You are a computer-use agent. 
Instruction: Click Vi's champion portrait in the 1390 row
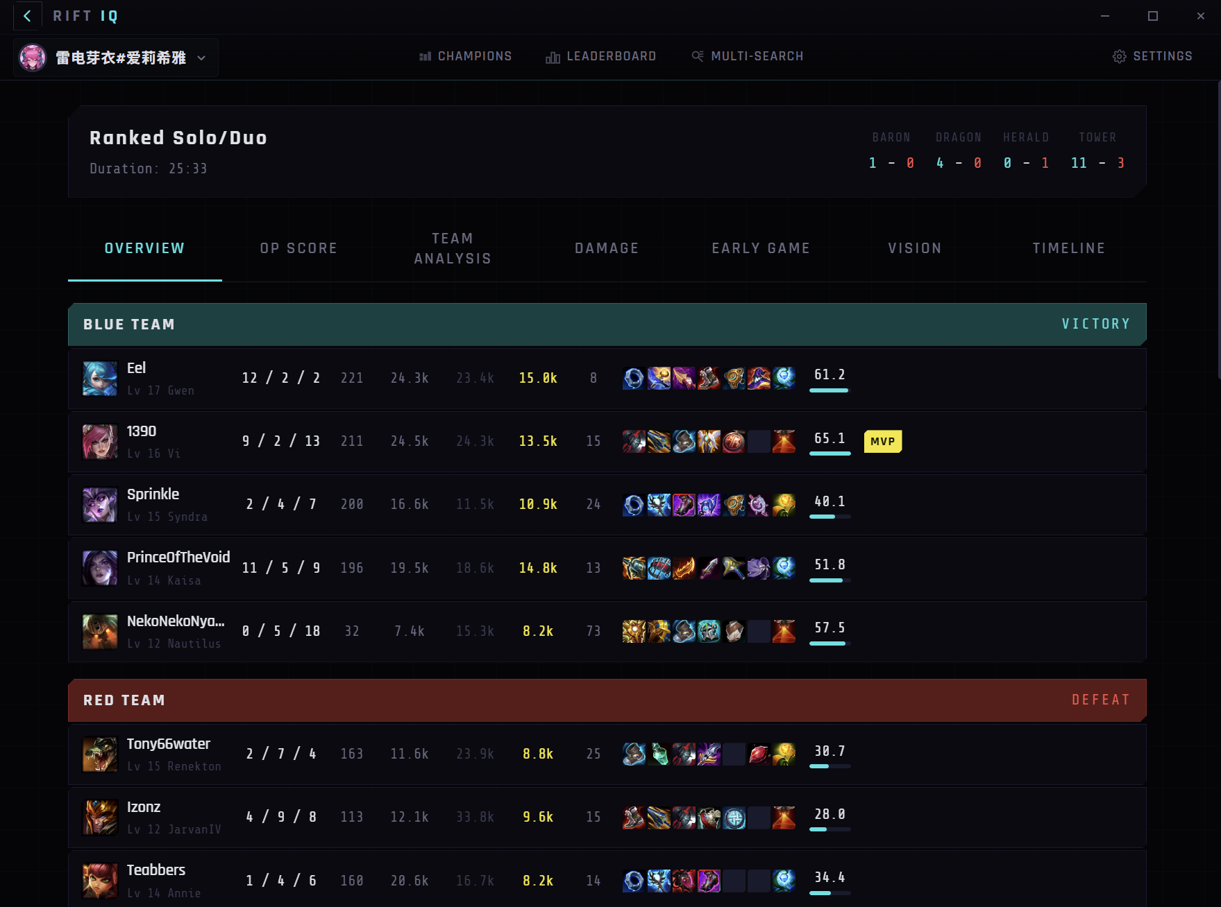pos(99,442)
